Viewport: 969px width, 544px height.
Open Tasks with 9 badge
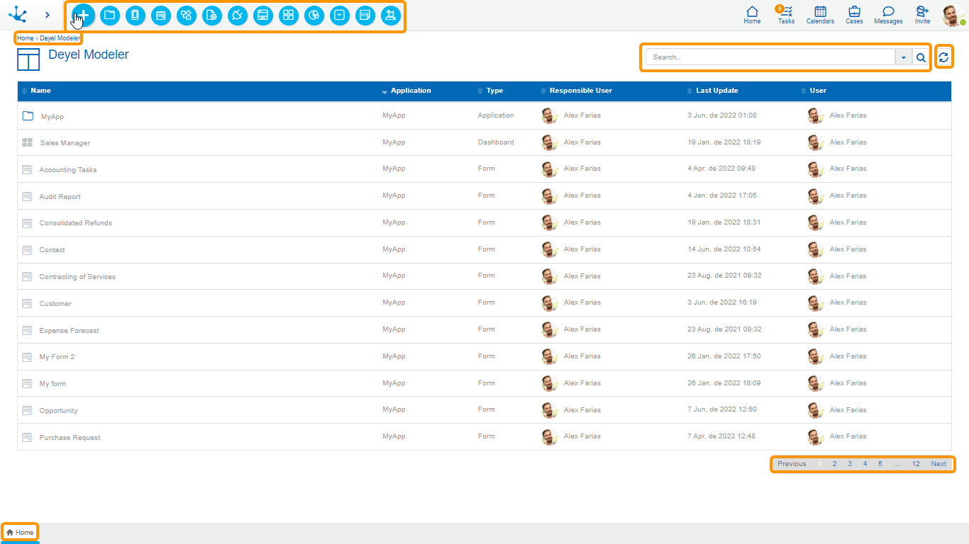(785, 15)
